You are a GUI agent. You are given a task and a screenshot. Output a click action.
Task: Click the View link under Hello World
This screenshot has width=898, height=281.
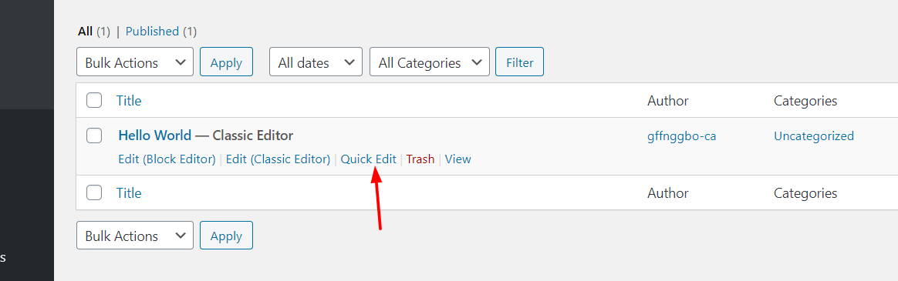tap(457, 159)
